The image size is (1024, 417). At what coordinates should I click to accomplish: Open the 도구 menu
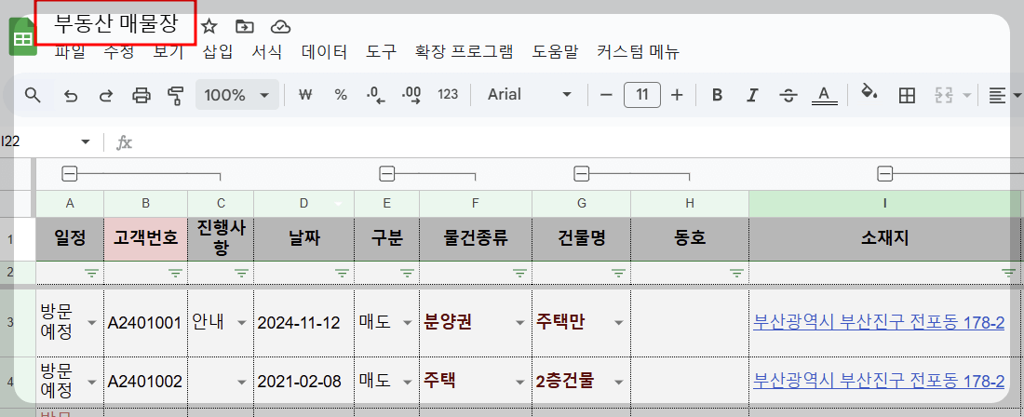coord(382,52)
